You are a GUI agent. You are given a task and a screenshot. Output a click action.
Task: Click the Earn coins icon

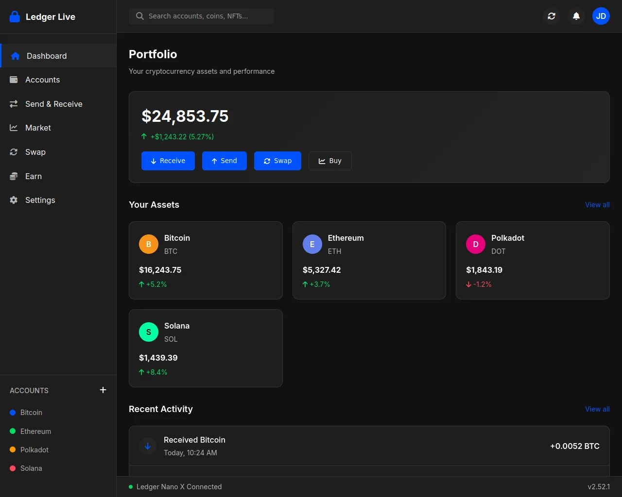(x=14, y=176)
